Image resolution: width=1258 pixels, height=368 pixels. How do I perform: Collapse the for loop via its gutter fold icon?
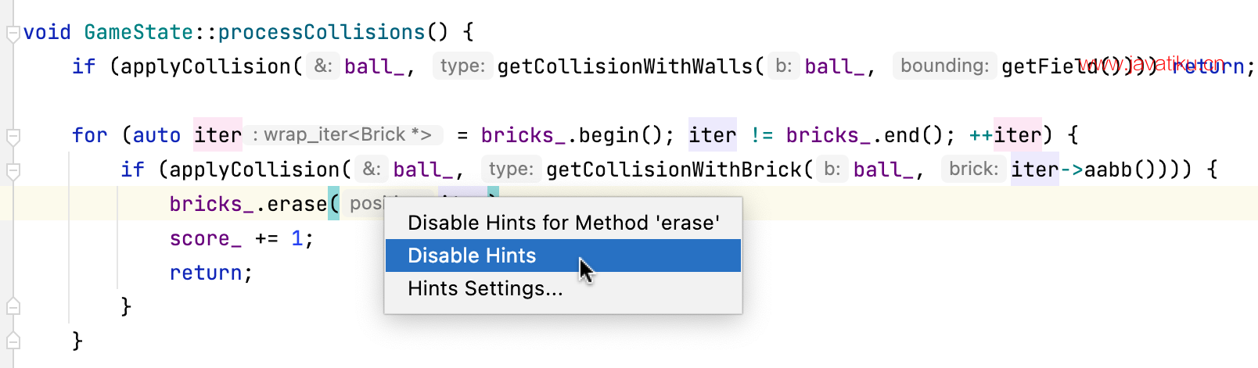tap(13, 138)
